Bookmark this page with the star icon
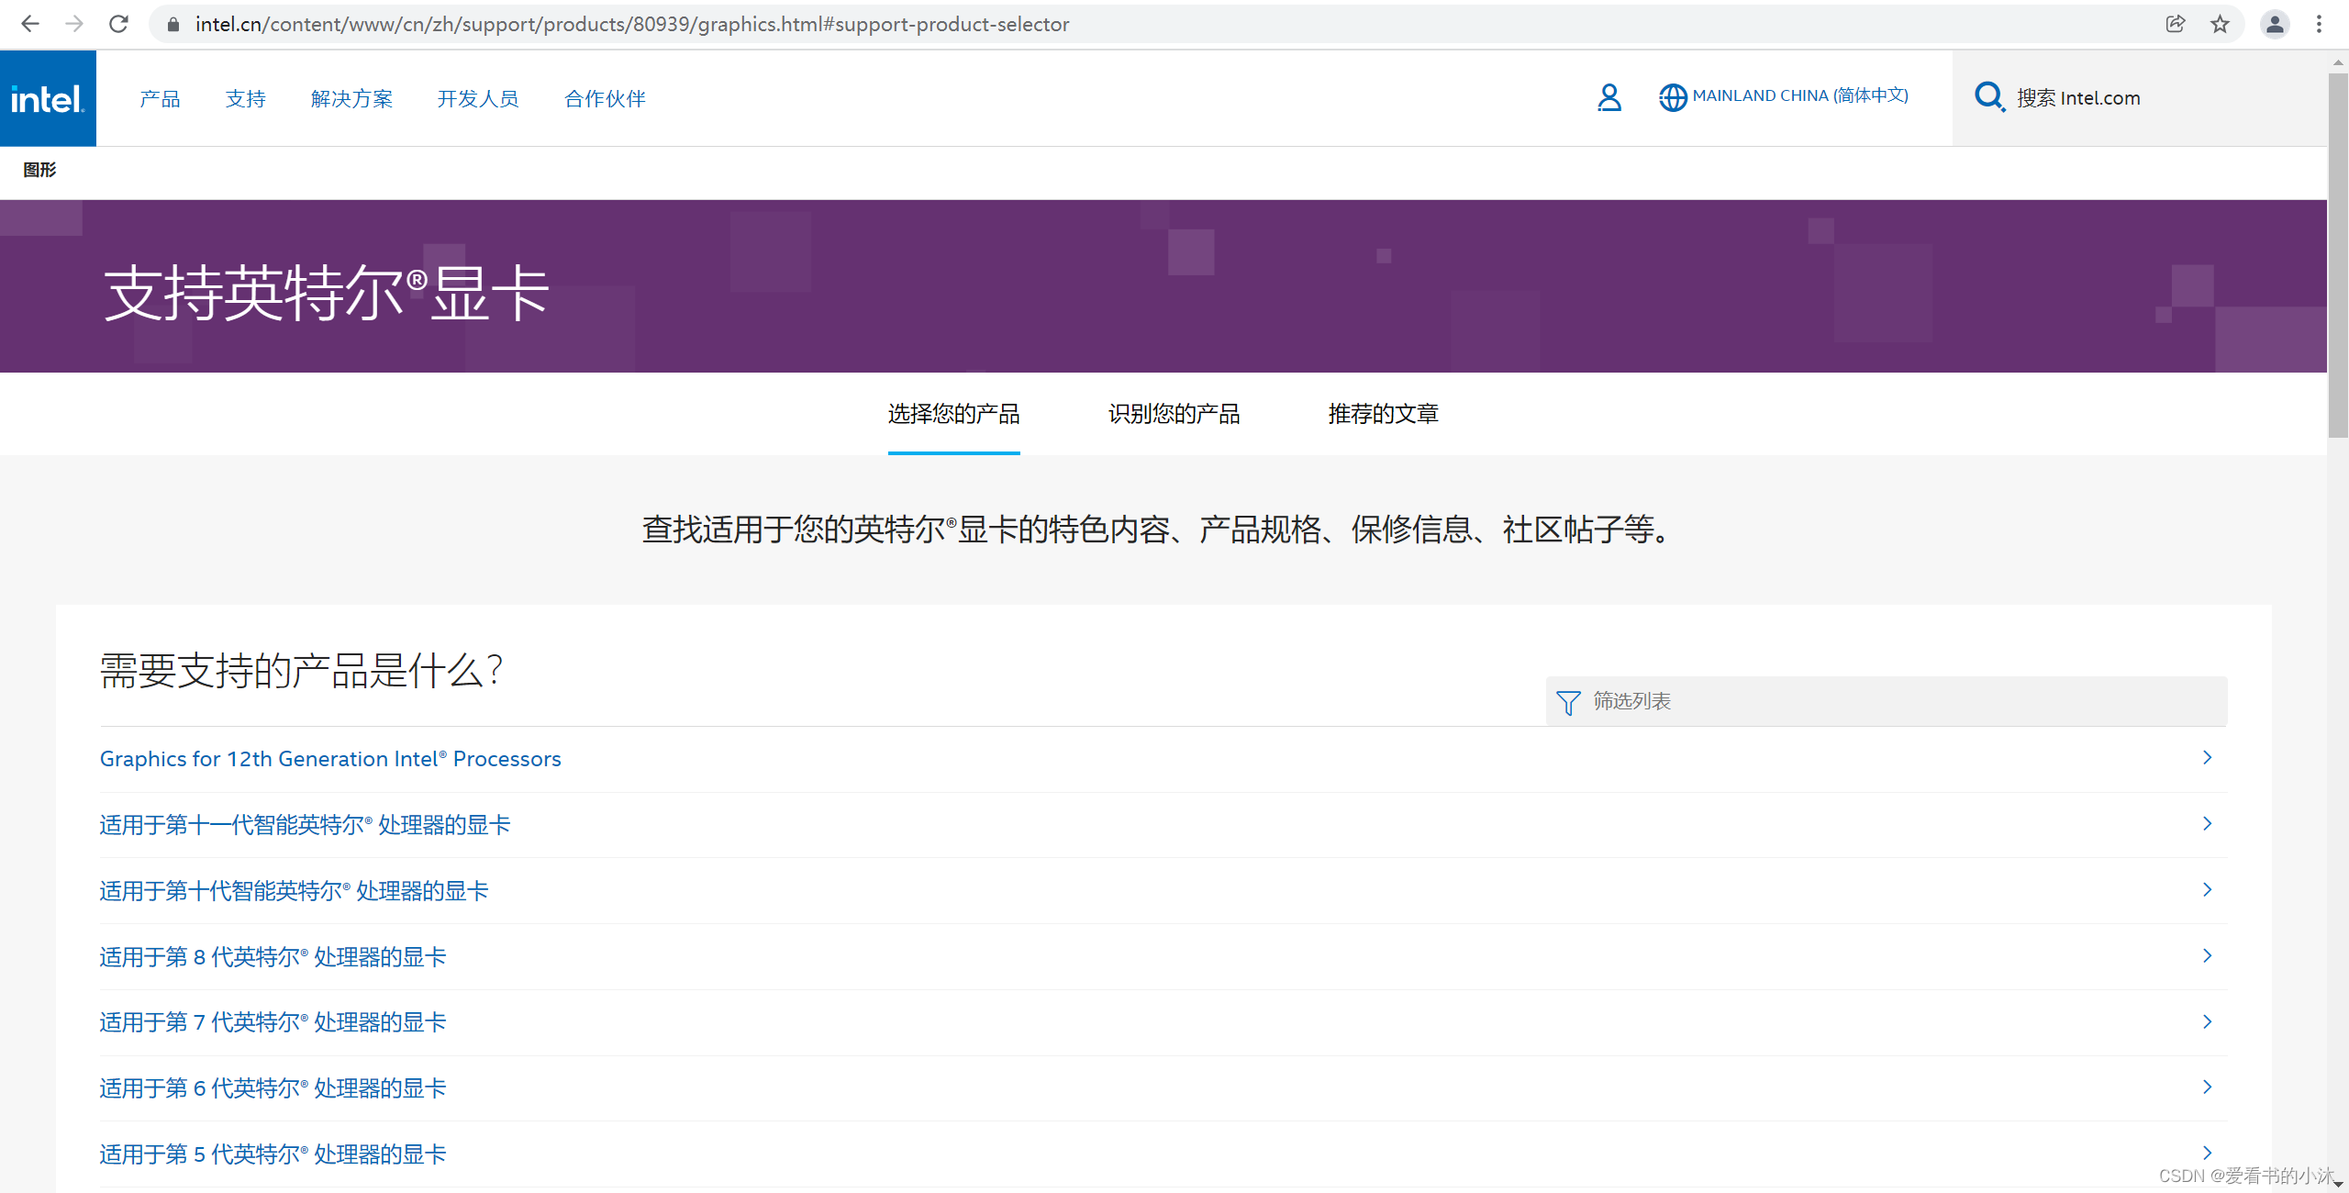The image size is (2349, 1193). (x=2220, y=24)
